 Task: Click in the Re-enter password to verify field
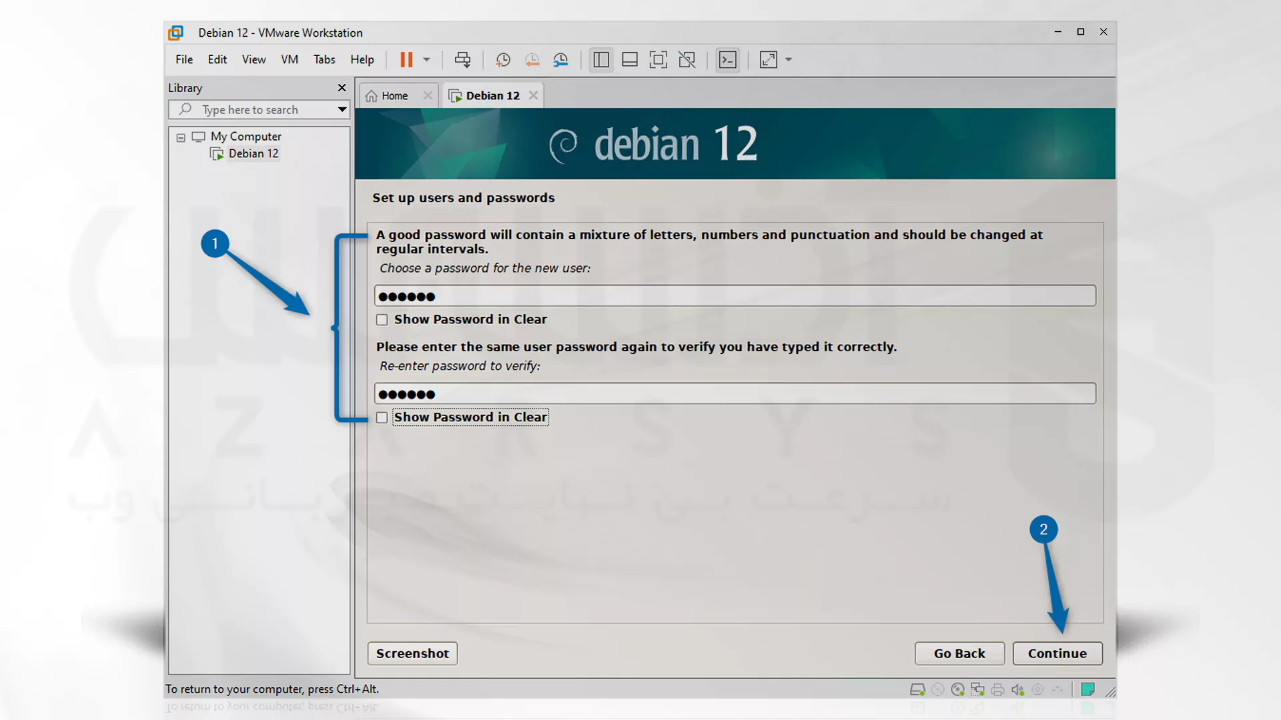[735, 394]
